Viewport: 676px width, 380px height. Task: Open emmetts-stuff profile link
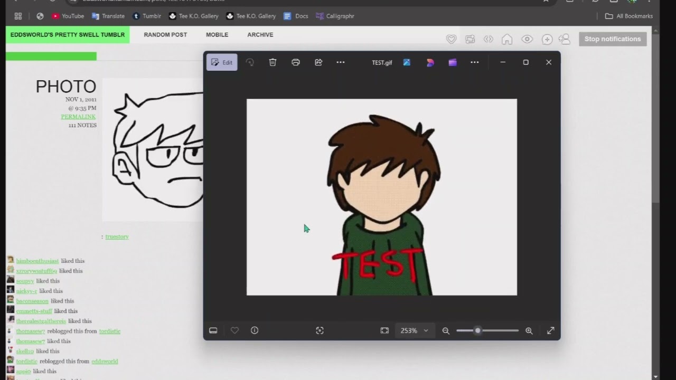tap(34, 311)
